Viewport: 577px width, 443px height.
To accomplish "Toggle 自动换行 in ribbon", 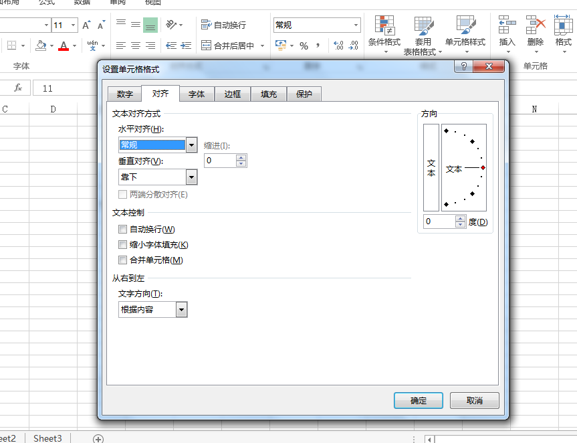I will 224,25.
